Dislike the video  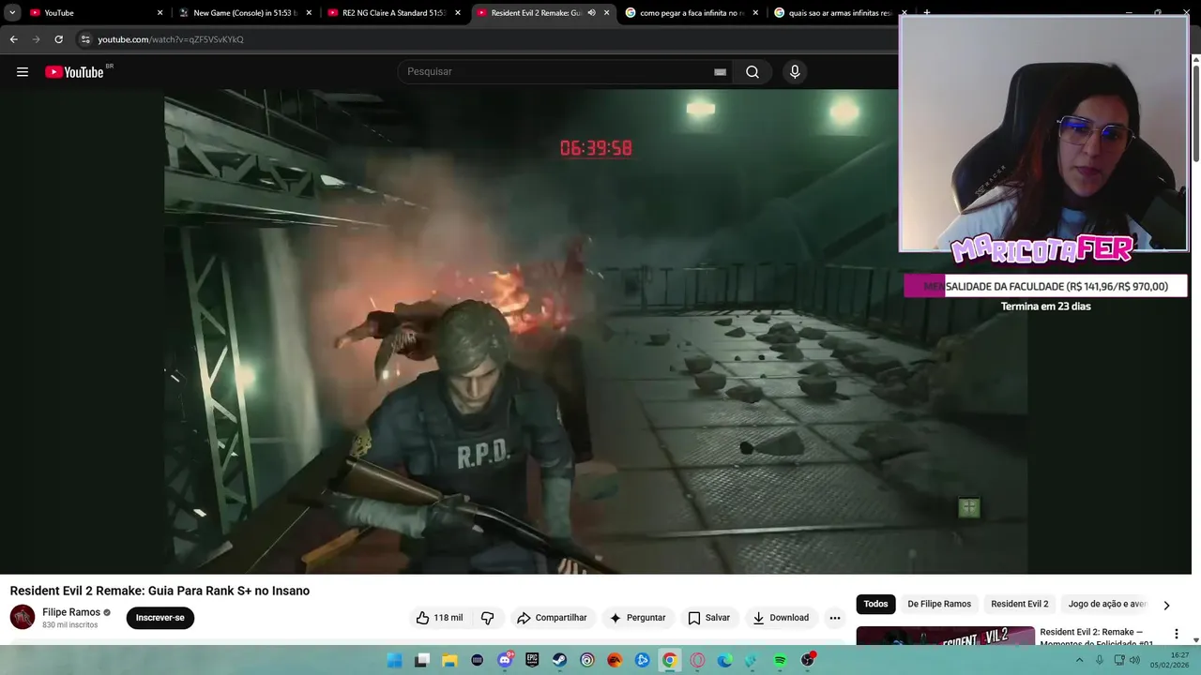(487, 618)
